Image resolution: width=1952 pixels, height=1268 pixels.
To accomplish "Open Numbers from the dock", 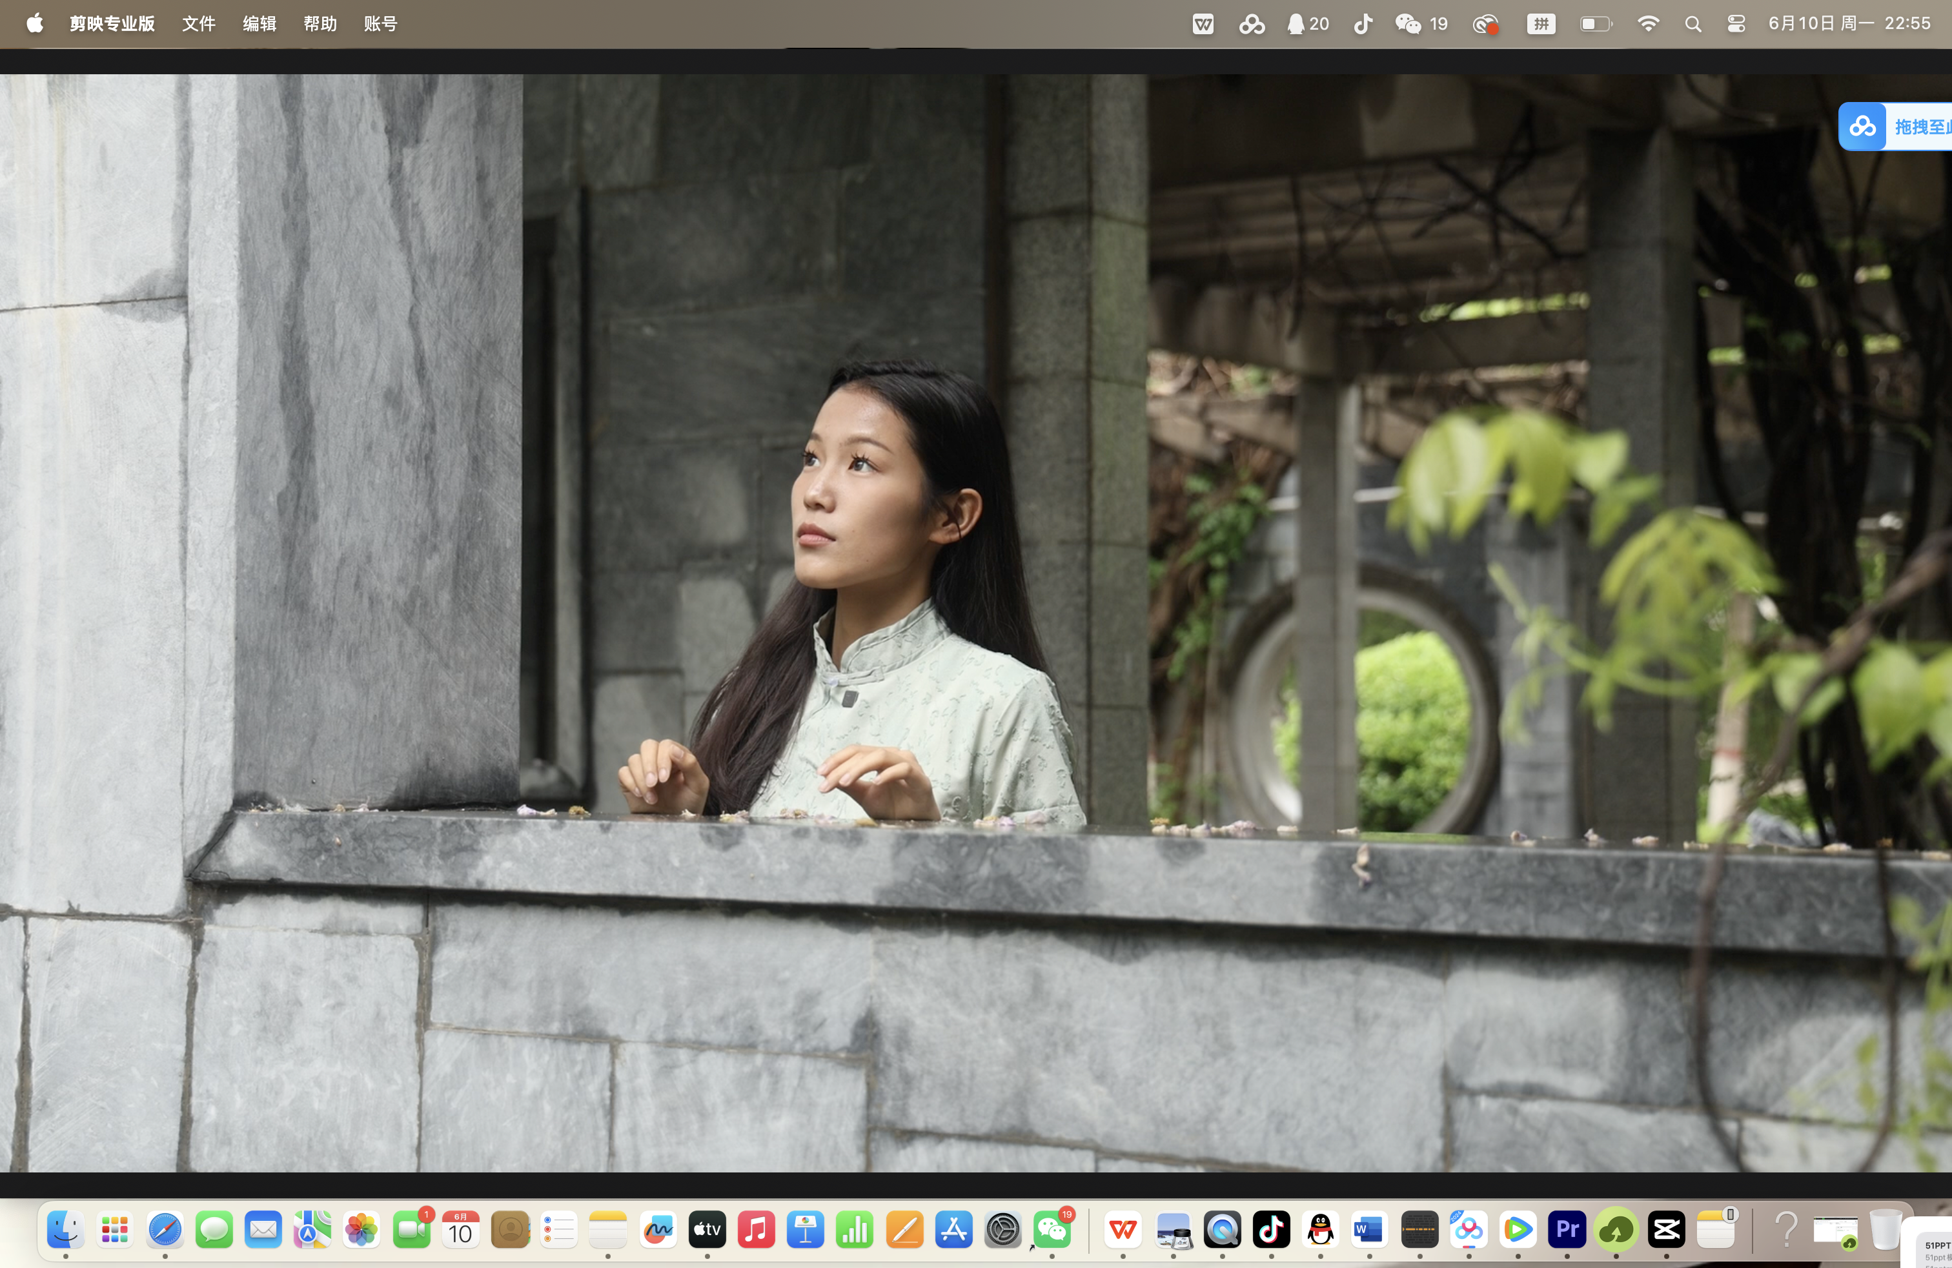I will click(x=855, y=1231).
